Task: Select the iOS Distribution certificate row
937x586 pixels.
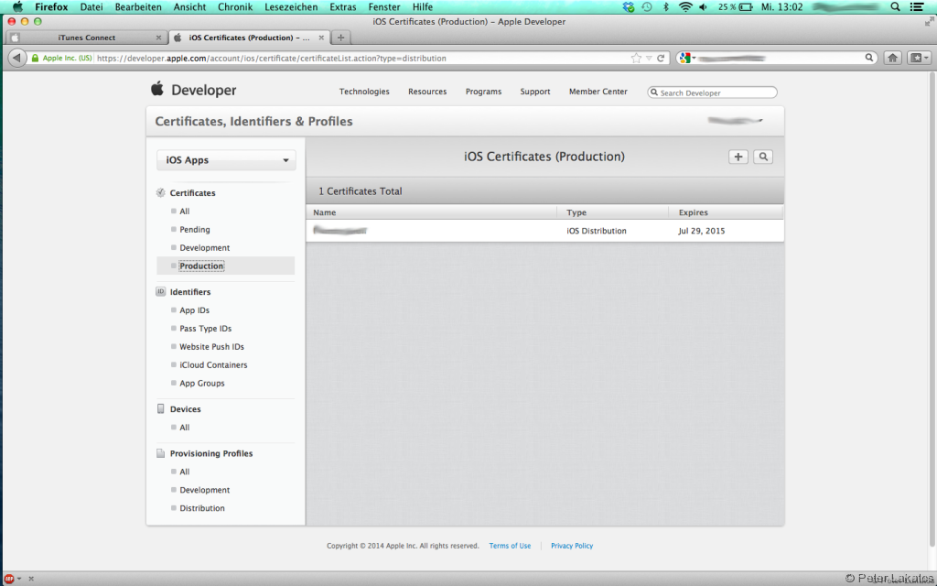Action: (x=544, y=231)
